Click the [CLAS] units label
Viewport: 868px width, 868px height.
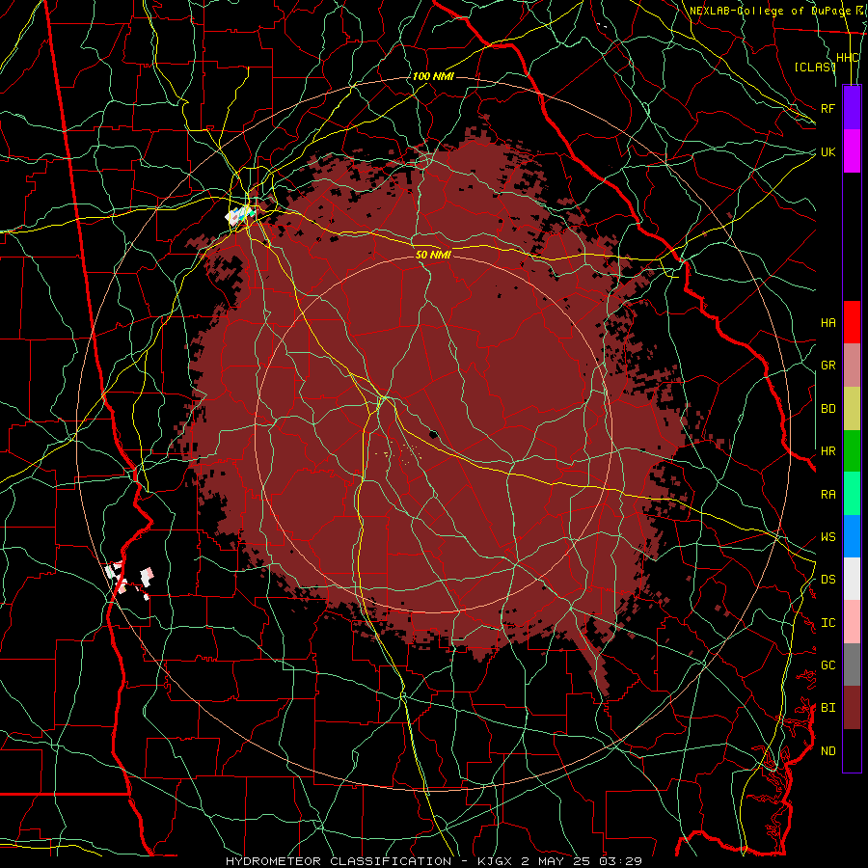(815, 67)
